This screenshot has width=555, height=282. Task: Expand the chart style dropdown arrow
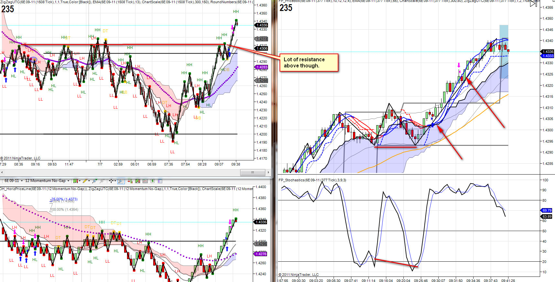coord(80,181)
